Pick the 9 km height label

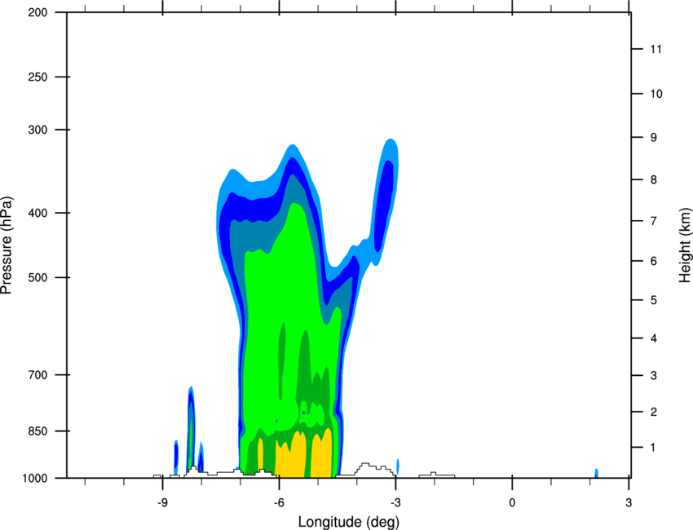click(x=654, y=138)
